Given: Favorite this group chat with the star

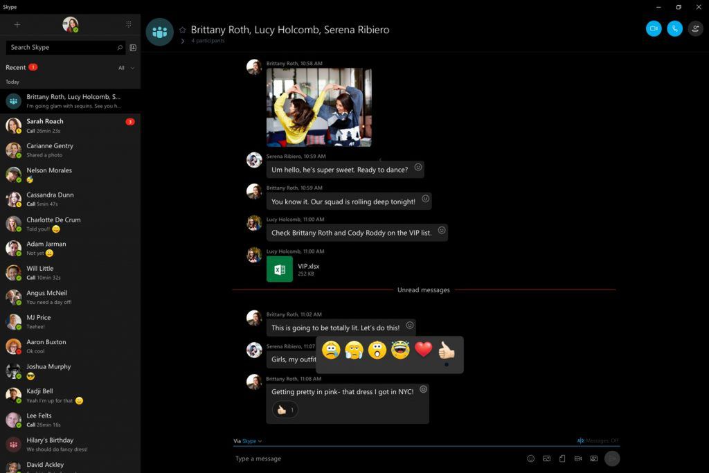Looking at the screenshot, I should [x=183, y=30].
